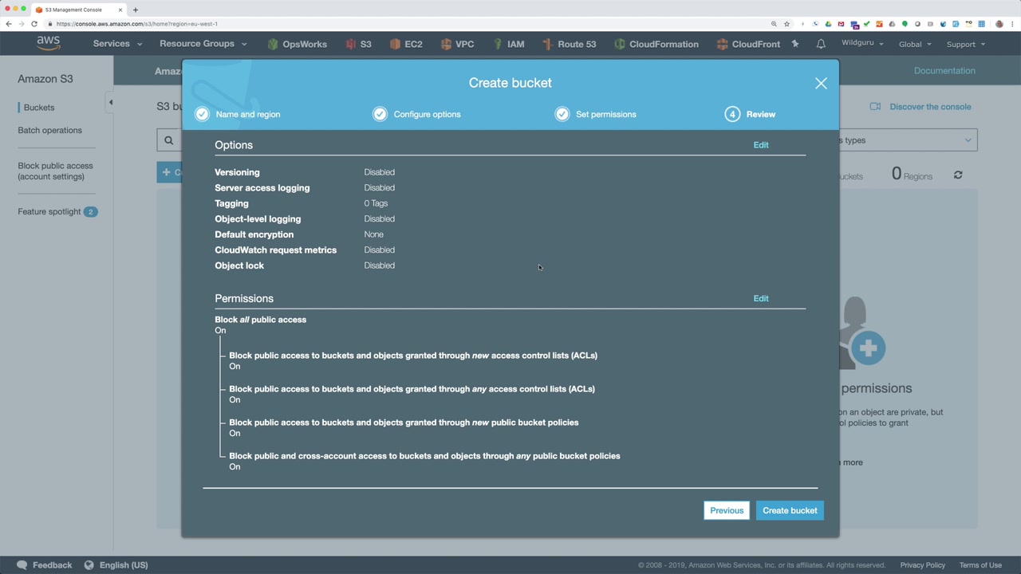This screenshot has width=1021, height=574.
Task: Edit the Permissions section
Action: [x=761, y=298]
